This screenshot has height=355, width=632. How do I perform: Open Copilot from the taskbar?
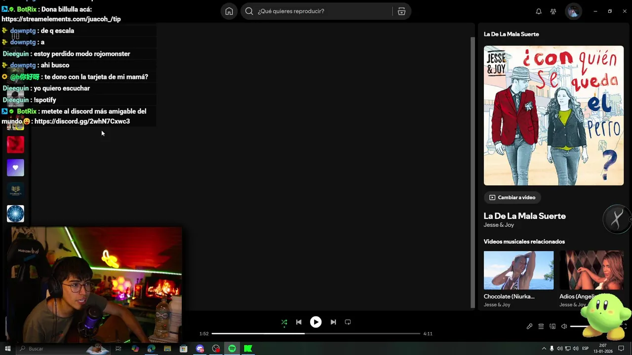tap(135, 349)
